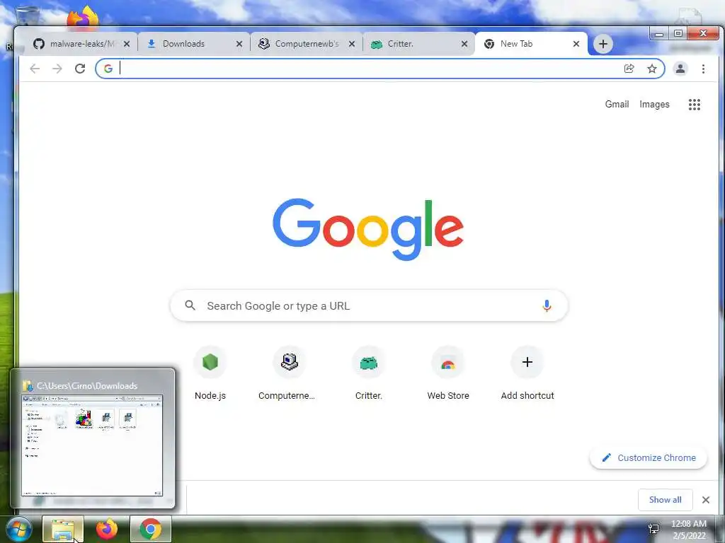Open a new tab with plus button
Image resolution: width=725 pixels, height=543 pixels.
603,44
